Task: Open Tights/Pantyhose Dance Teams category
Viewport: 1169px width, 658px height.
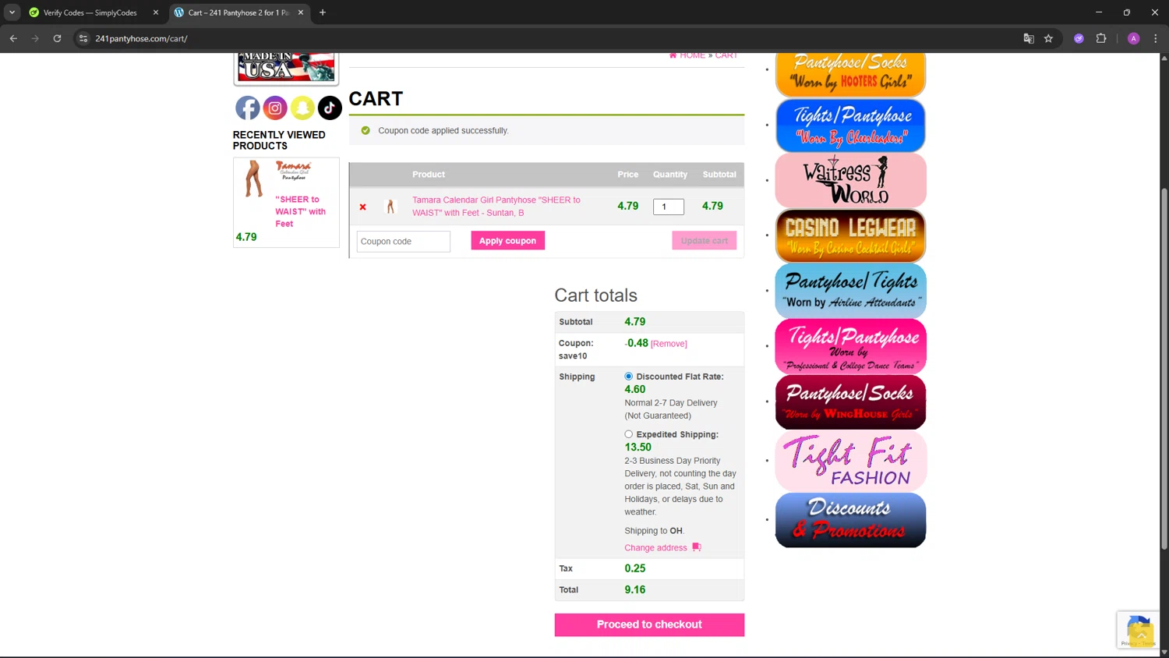Action: (x=850, y=346)
